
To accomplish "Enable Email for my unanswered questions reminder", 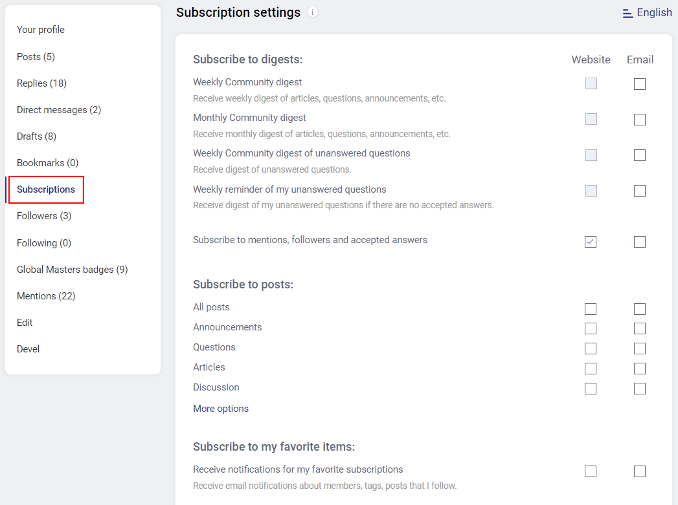I will (x=640, y=191).
